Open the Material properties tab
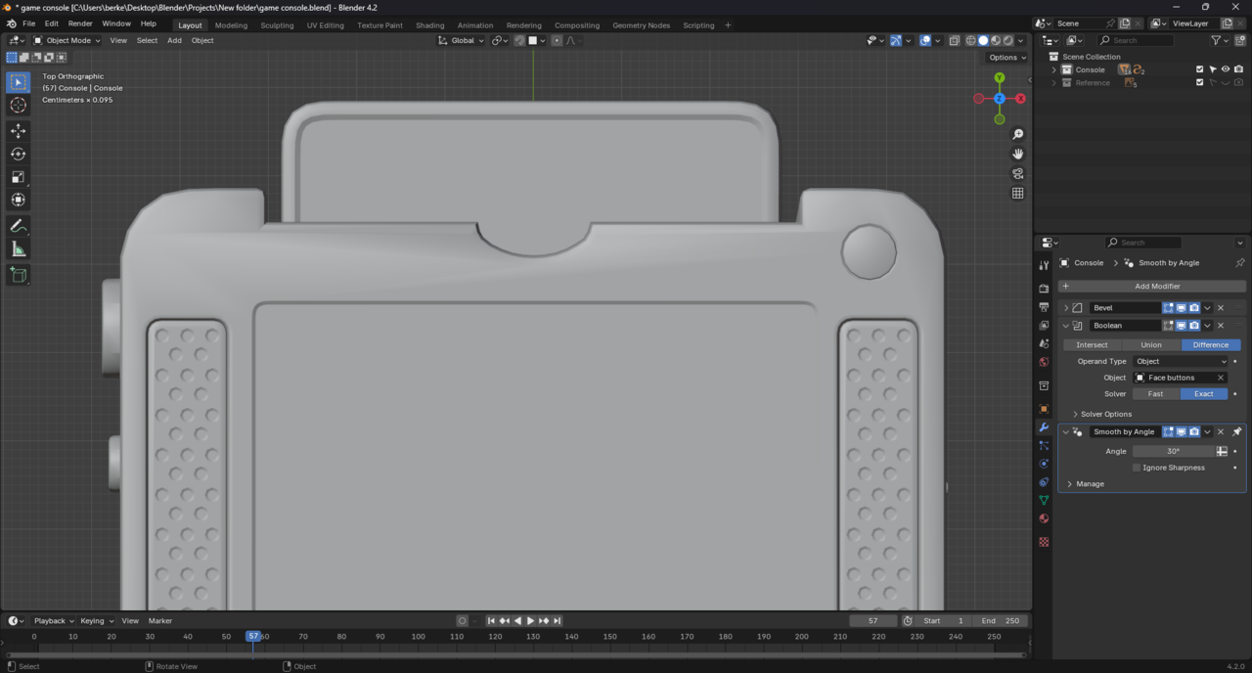This screenshot has width=1252, height=673. pyautogui.click(x=1044, y=518)
